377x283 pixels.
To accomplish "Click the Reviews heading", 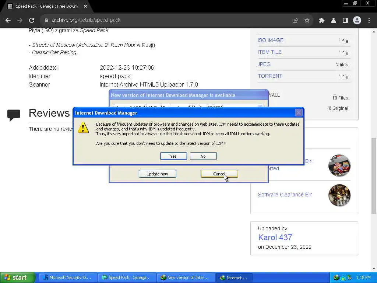I will [49, 113].
